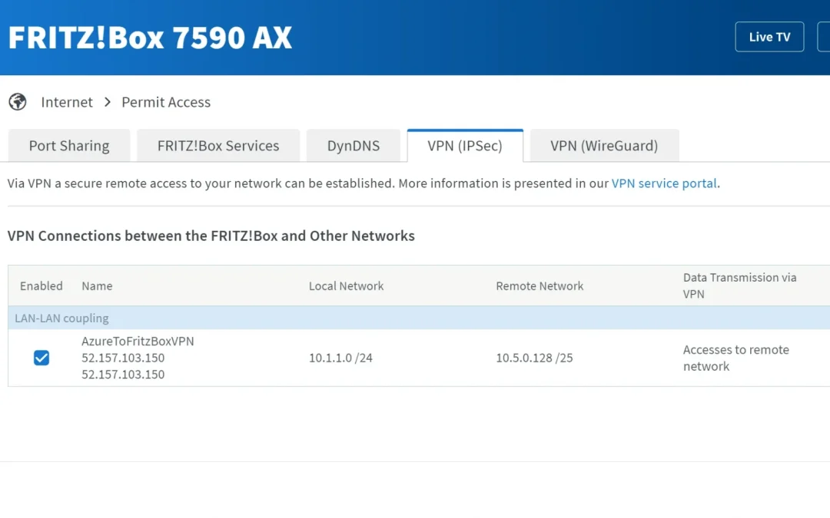Click the AzureToFritzBoxVPN connection name
The height and width of the screenshot is (518, 830).
point(138,341)
